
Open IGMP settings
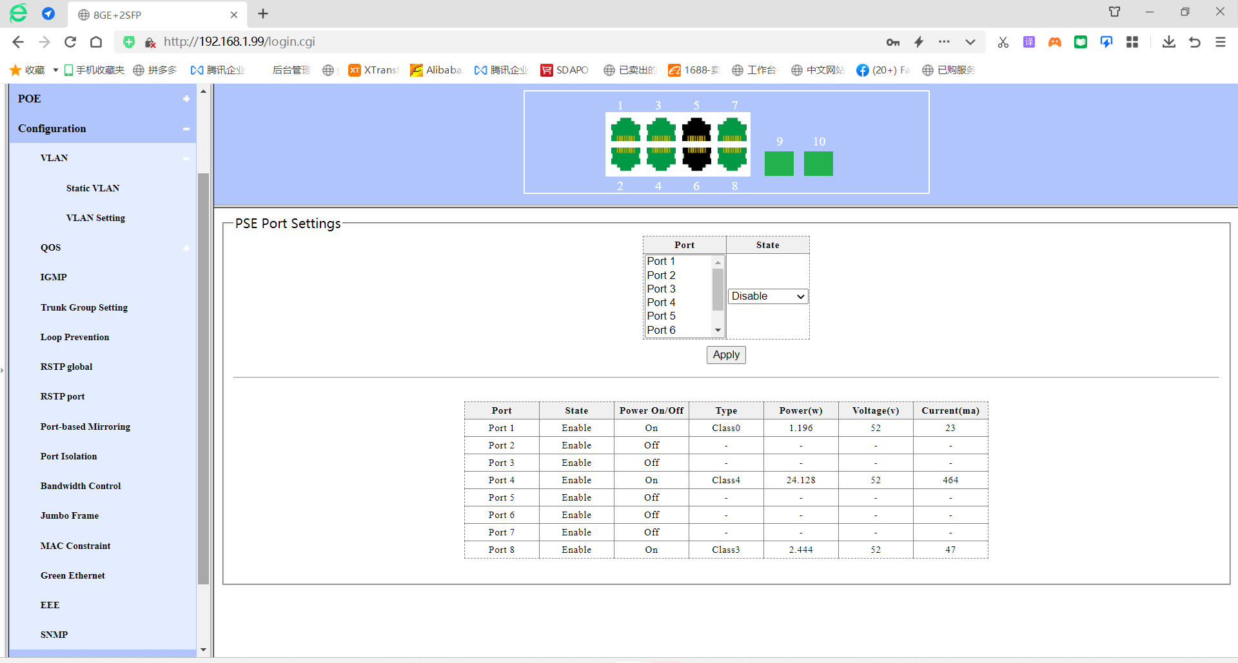(x=54, y=277)
